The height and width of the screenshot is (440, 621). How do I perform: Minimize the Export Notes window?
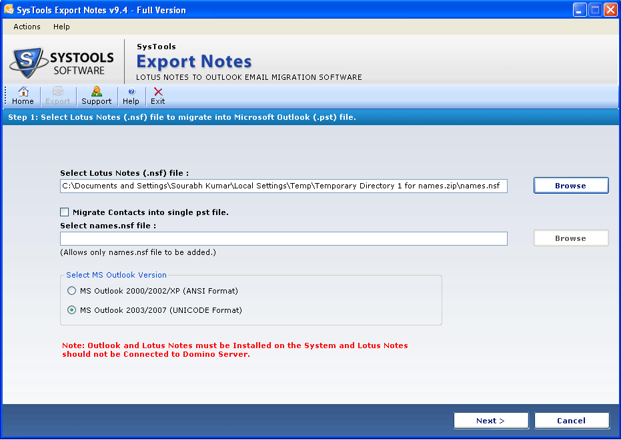(x=580, y=10)
